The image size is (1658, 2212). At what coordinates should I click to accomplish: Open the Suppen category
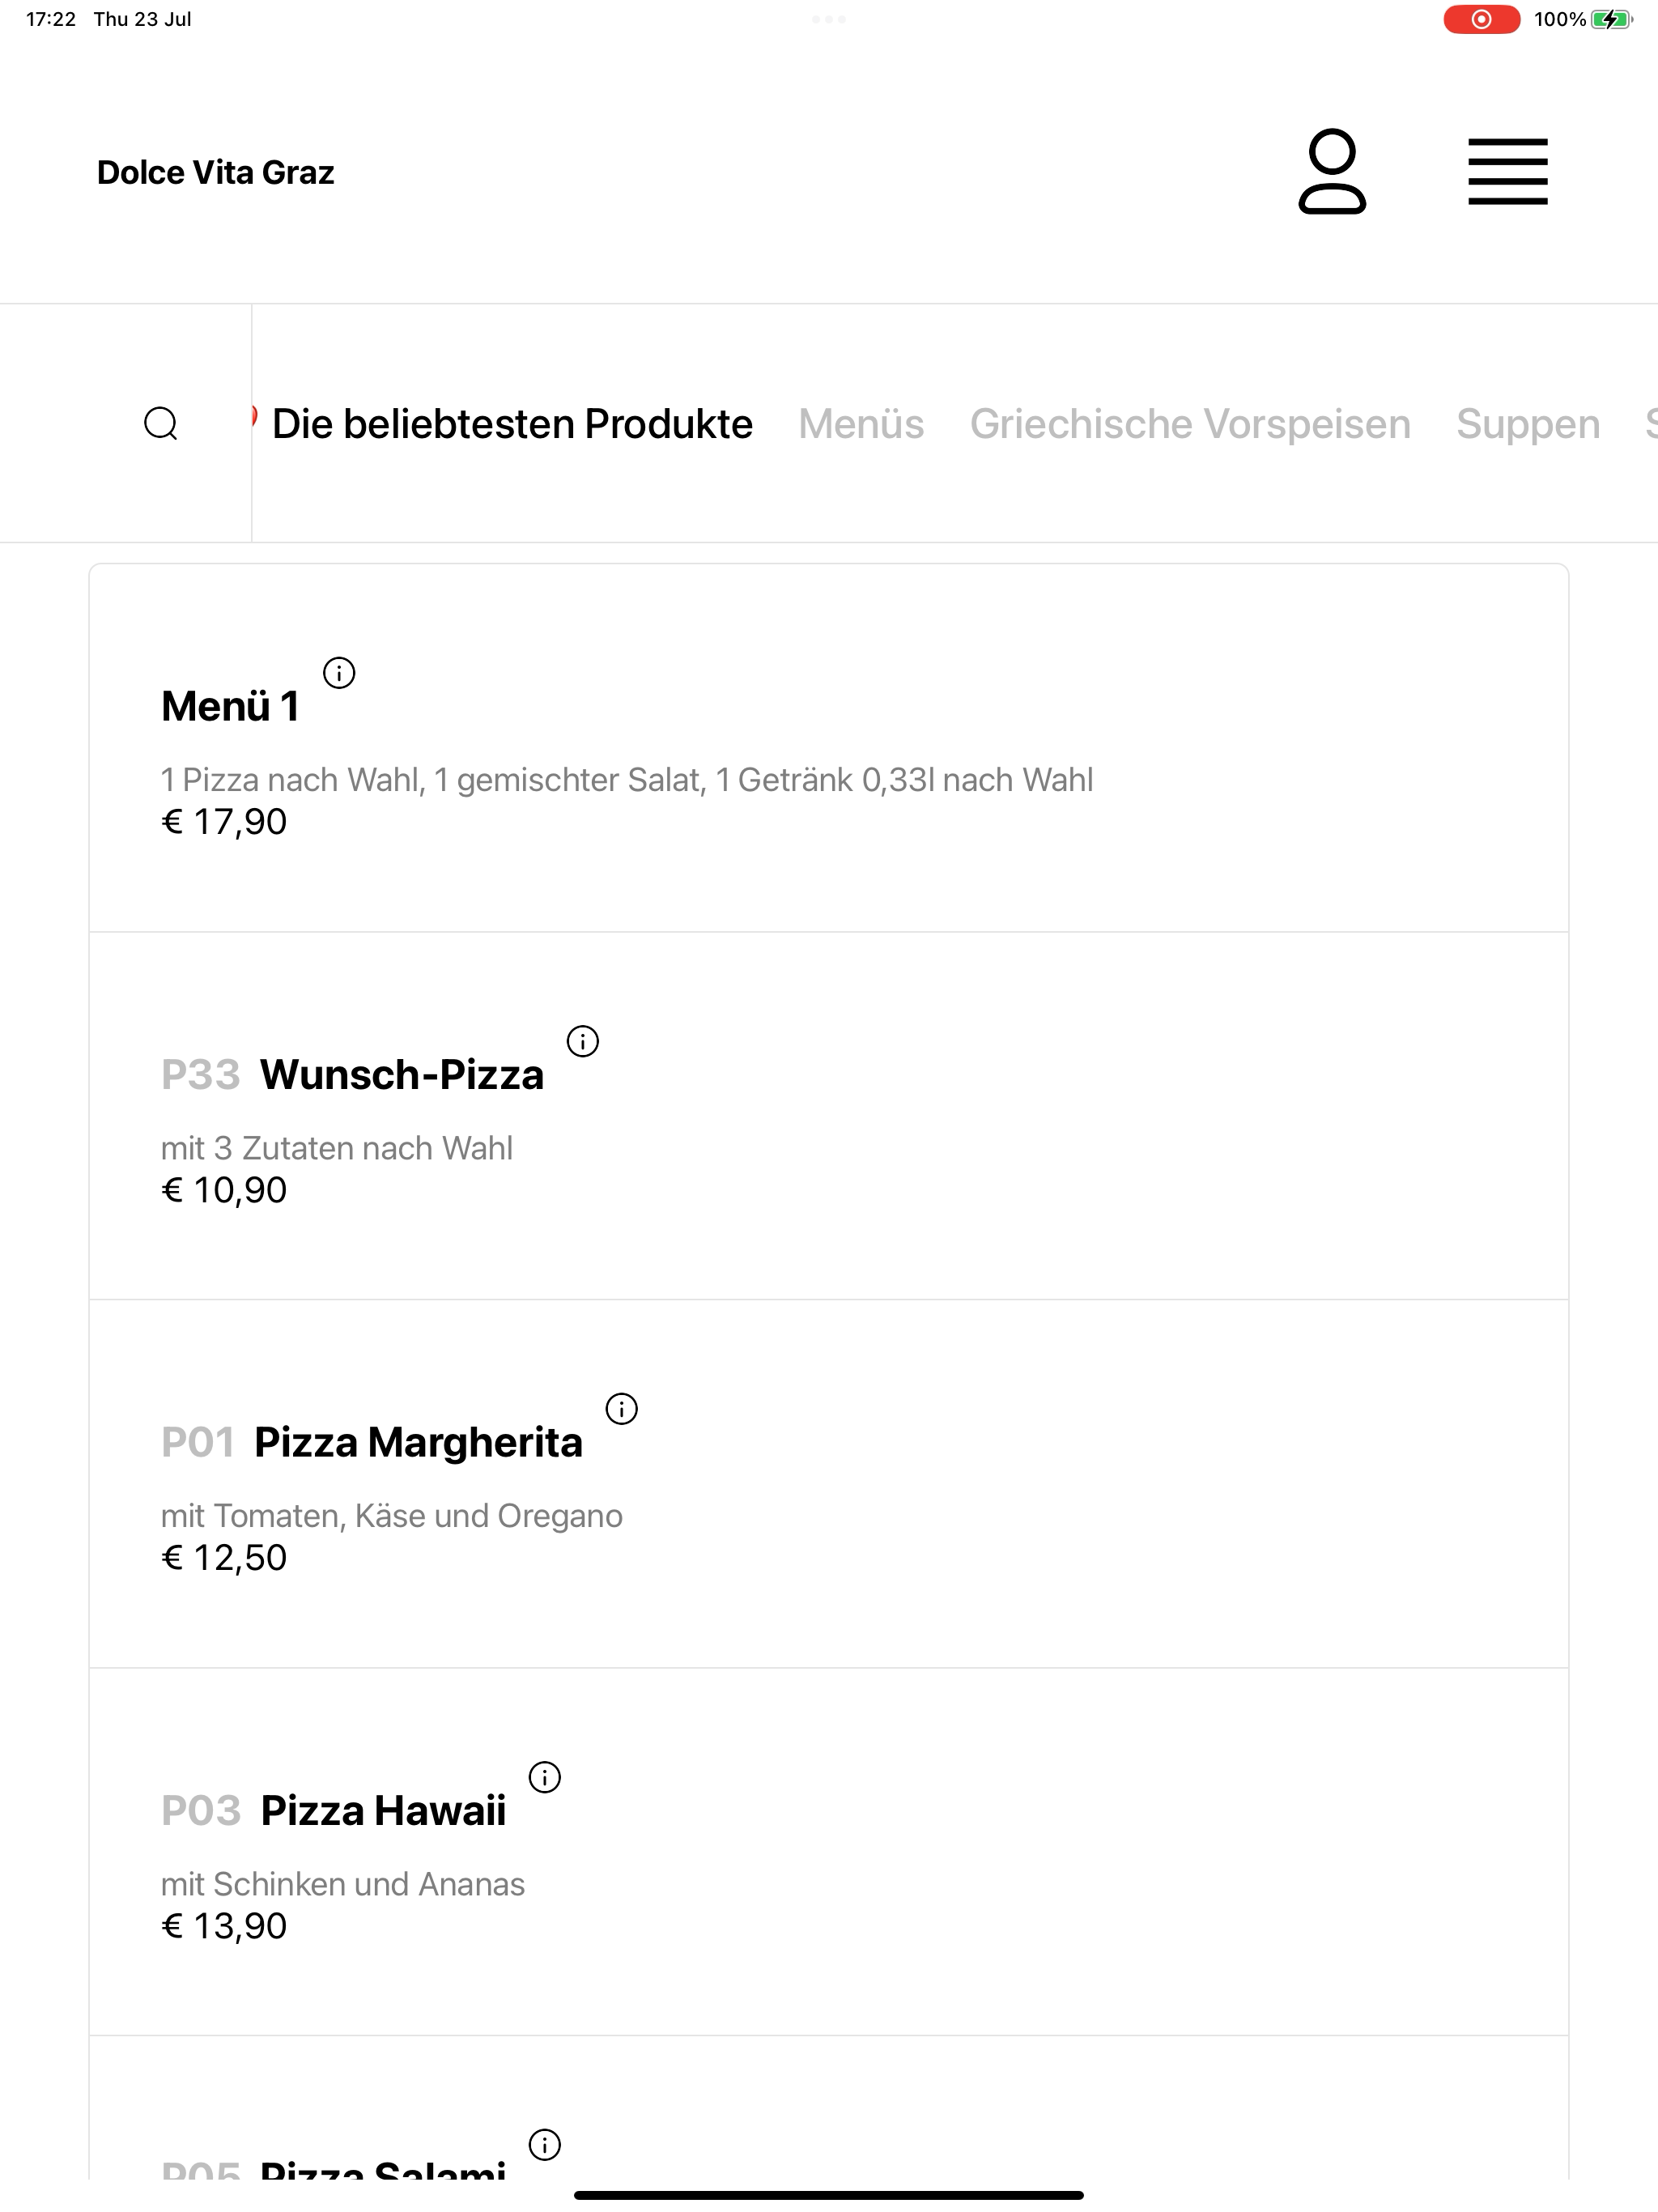point(1528,424)
